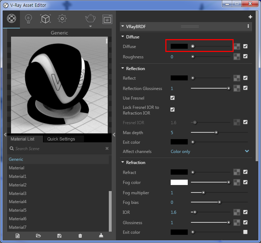Collapse right panel with middle arrow
Image resolution: width=261 pixels, height=243 pixels.
[114, 134]
